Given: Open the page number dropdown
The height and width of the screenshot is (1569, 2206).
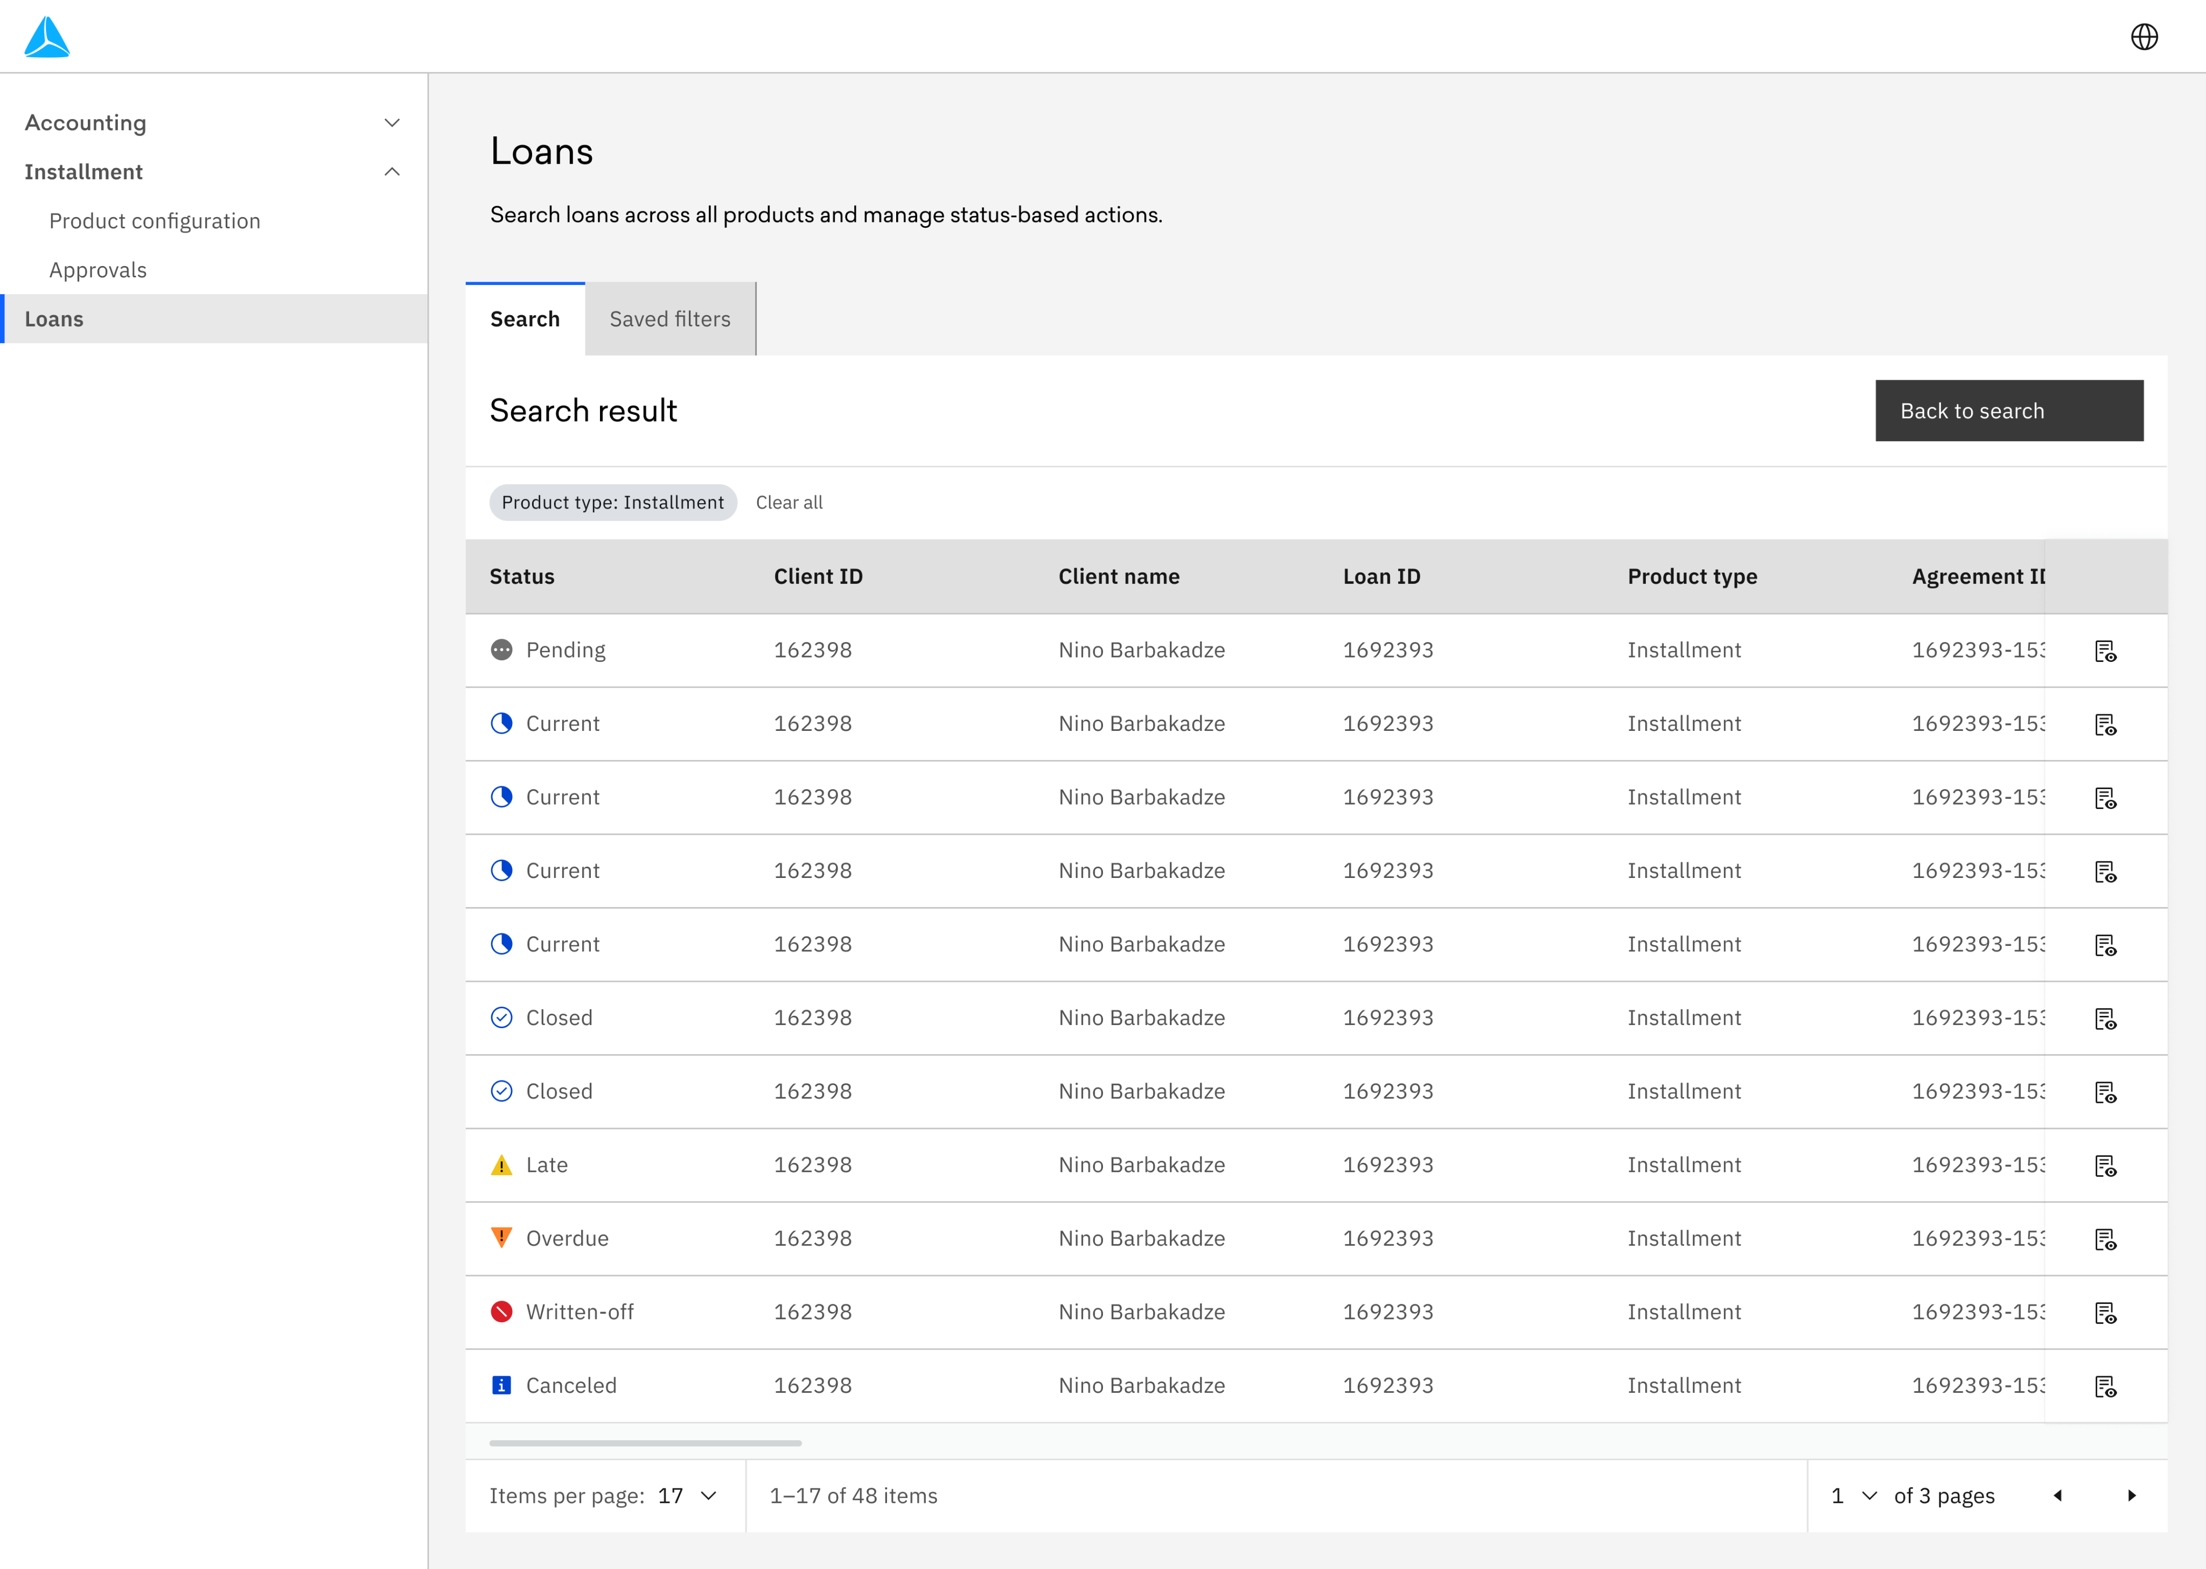Looking at the screenshot, I should pyautogui.click(x=1853, y=1496).
